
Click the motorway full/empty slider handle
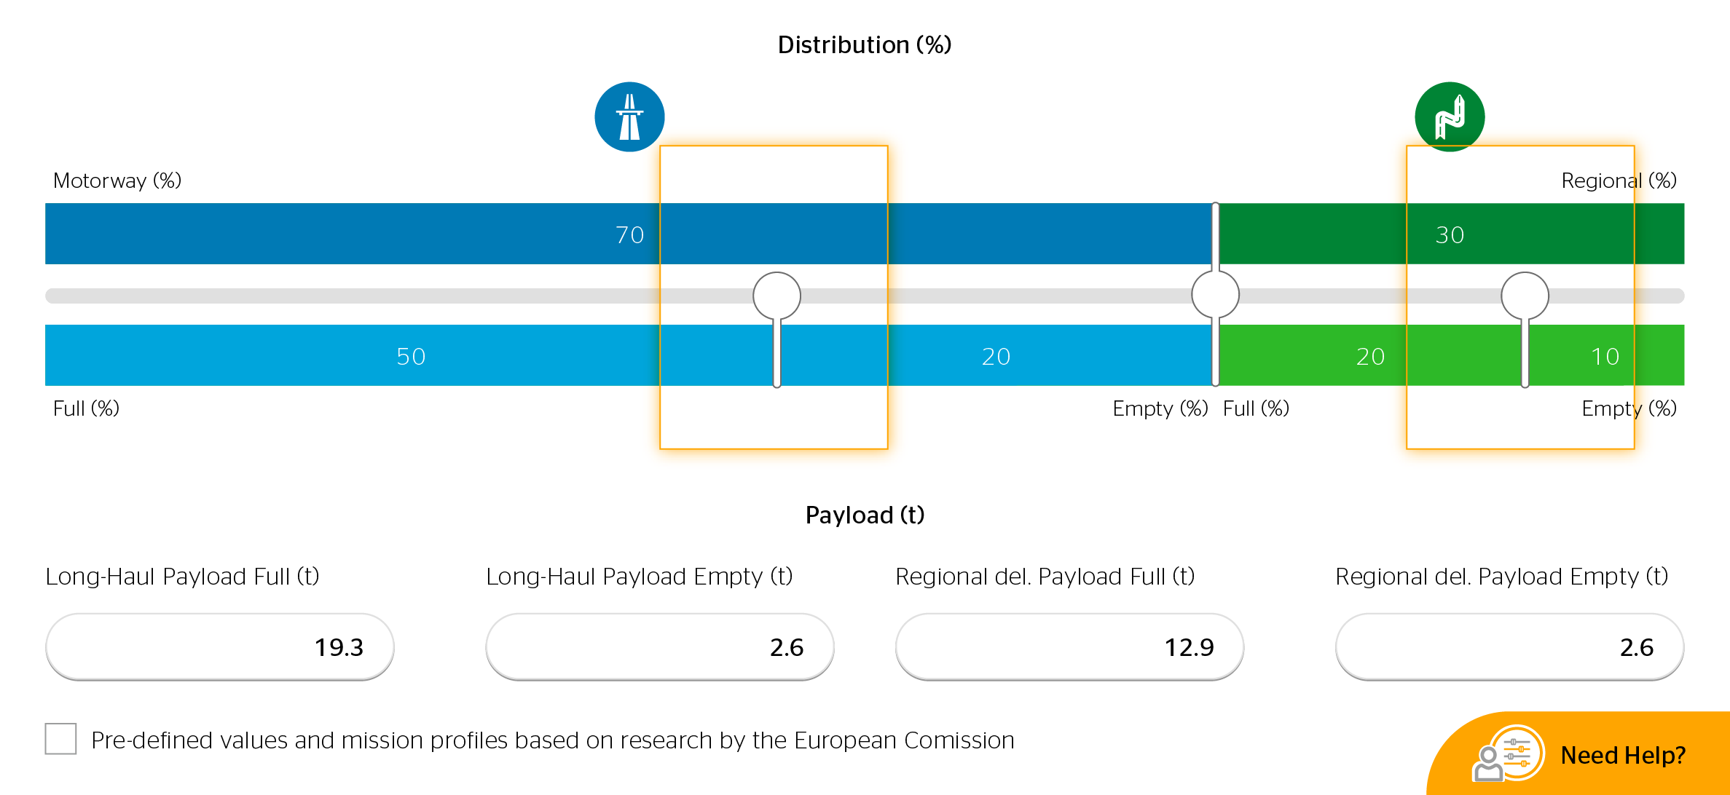776,296
